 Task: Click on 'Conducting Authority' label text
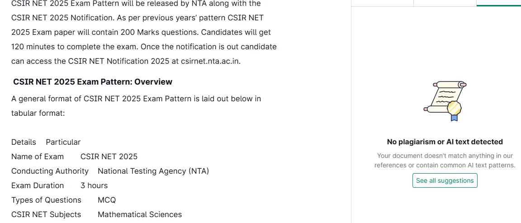(x=50, y=171)
